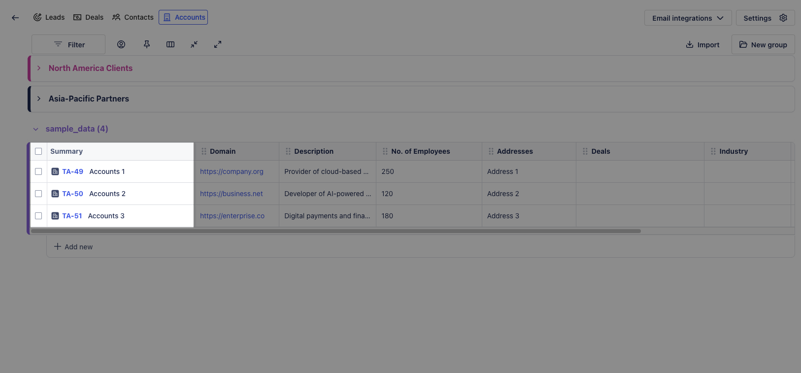Click the collapse all arrows icon
Viewport: 801px width, 373px height.
coord(194,44)
